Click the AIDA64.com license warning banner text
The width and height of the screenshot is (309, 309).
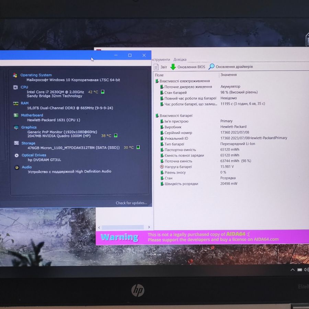213,237
